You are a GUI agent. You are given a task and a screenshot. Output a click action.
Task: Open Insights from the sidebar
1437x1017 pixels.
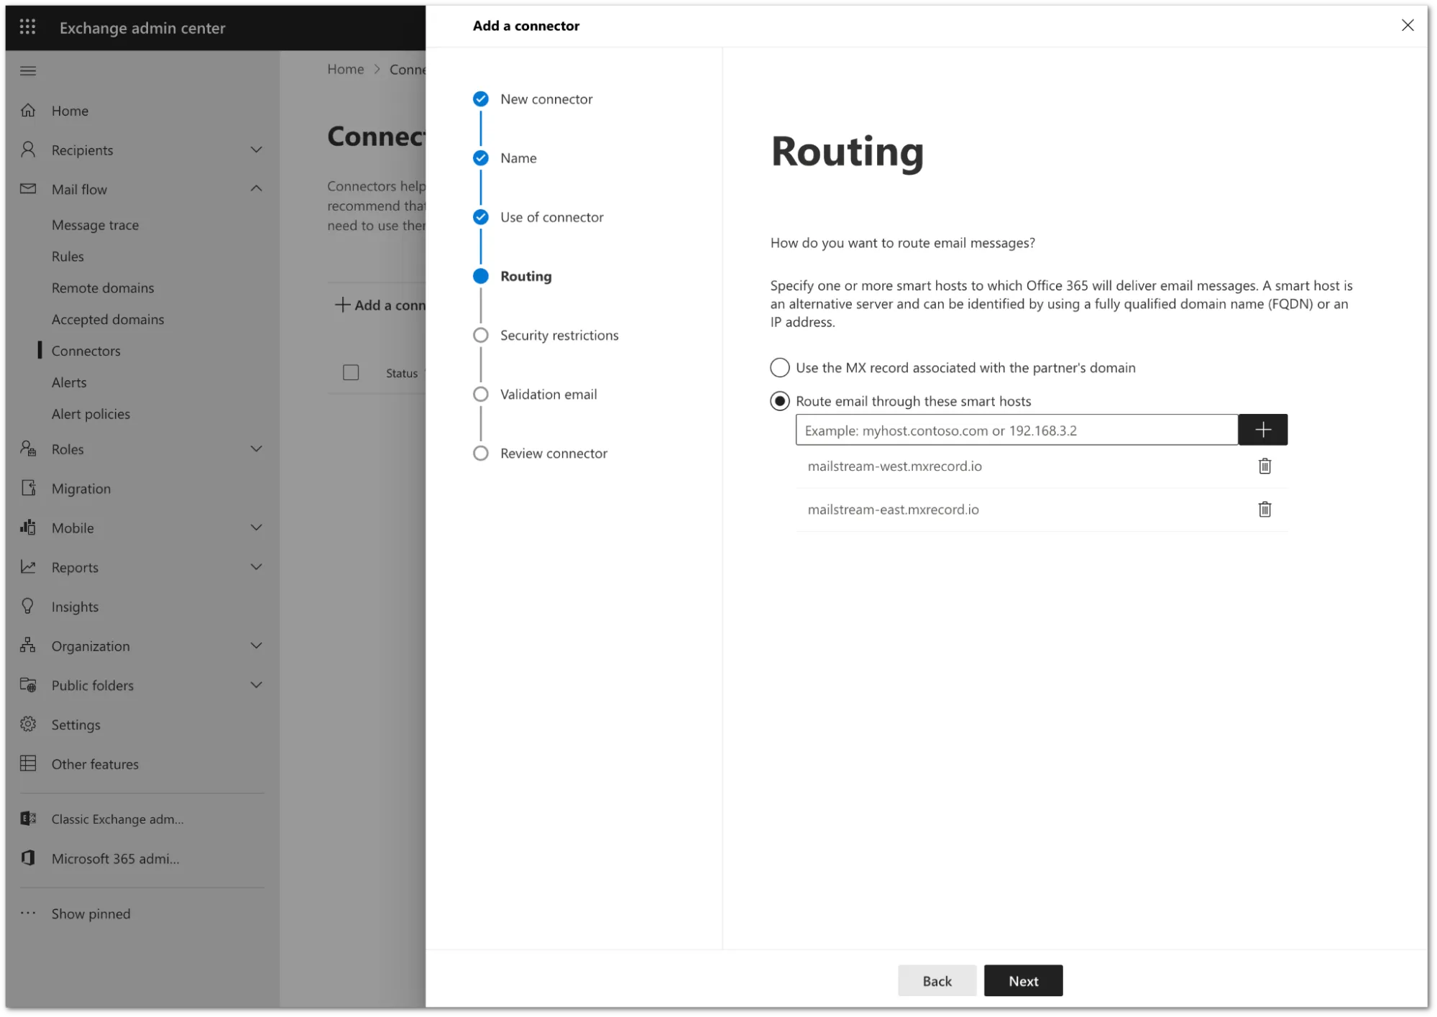(x=74, y=606)
